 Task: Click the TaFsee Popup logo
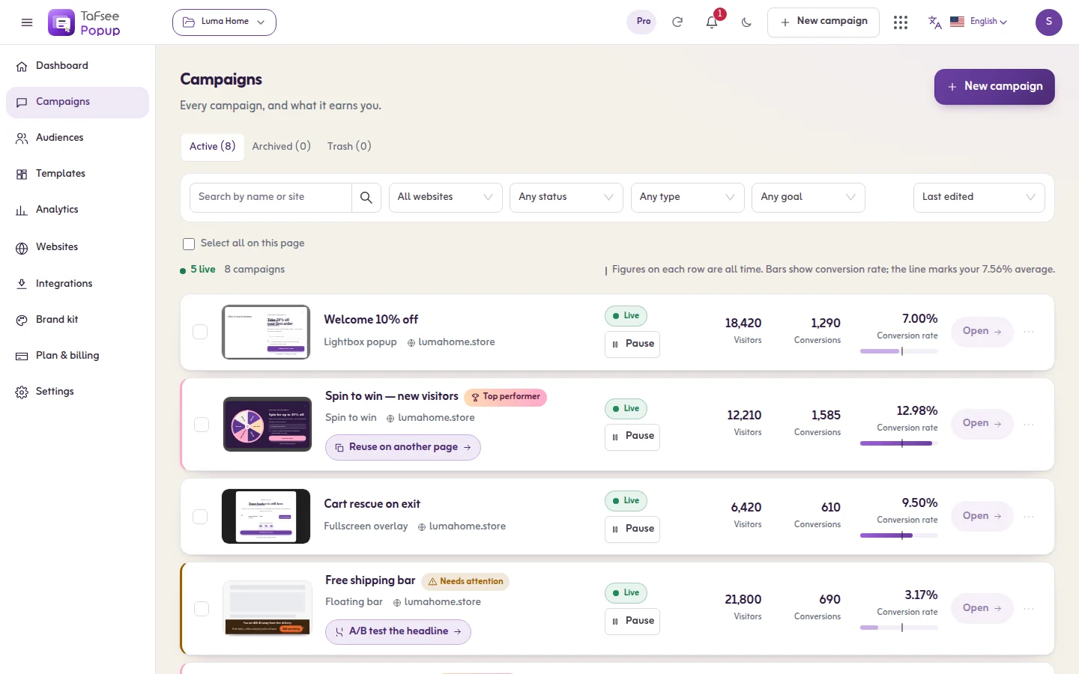click(x=84, y=22)
